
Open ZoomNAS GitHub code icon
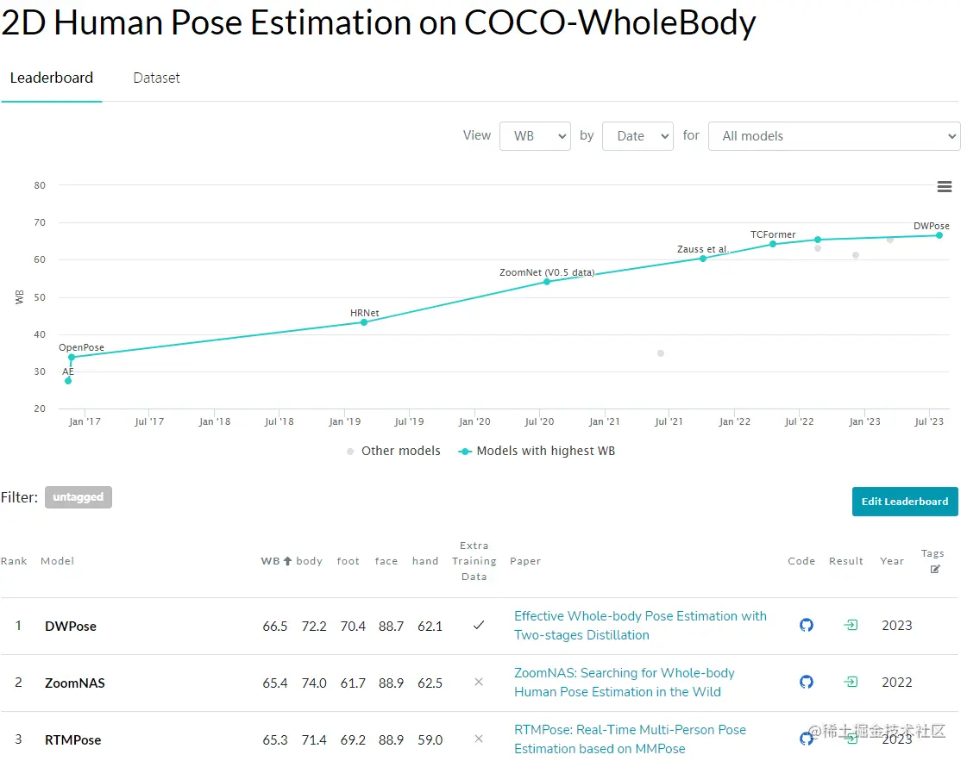pyautogui.click(x=807, y=683)
